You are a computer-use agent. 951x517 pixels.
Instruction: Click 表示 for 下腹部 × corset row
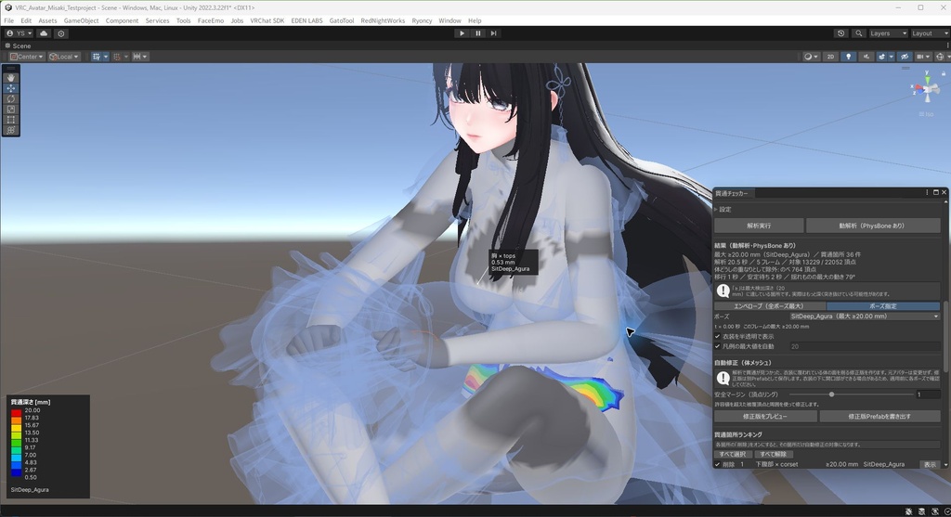pos(929,464)
